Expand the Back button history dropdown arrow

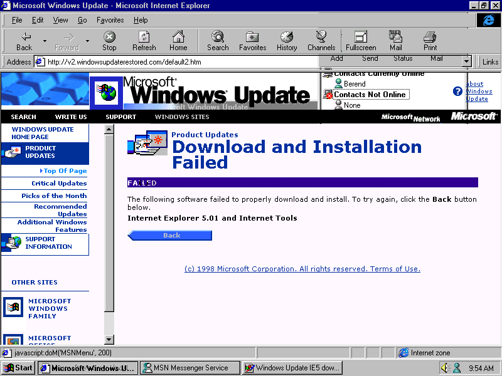point(45,41)
